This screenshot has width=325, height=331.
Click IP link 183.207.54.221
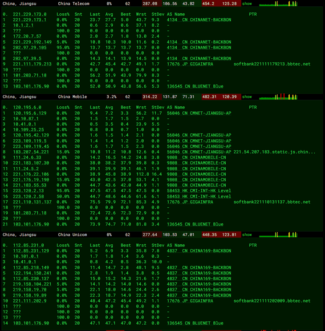31,152
